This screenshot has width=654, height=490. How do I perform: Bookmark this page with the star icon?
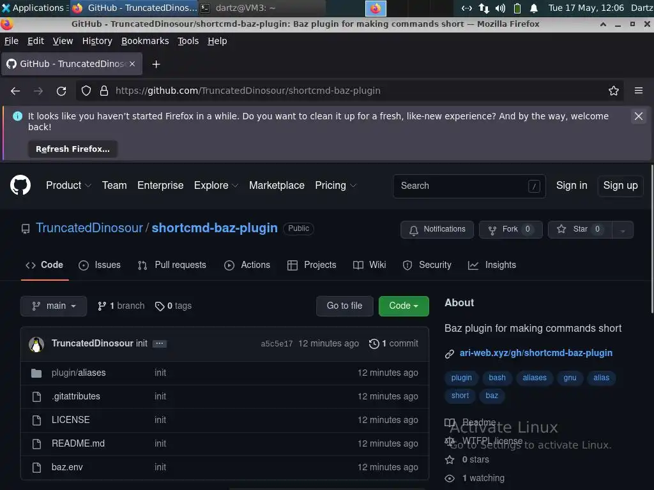[614, 91]
